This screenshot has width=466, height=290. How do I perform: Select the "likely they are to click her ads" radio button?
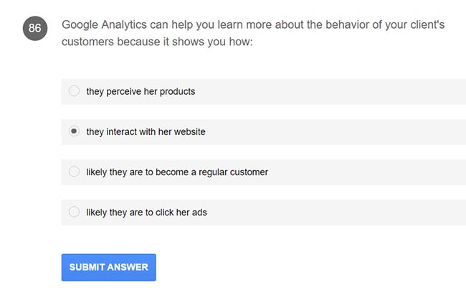click(74, 212)
